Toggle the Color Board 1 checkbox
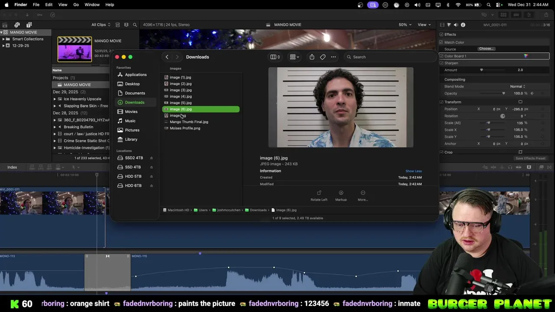The width and height of the screenshot is (555, 312). (441, 56)
